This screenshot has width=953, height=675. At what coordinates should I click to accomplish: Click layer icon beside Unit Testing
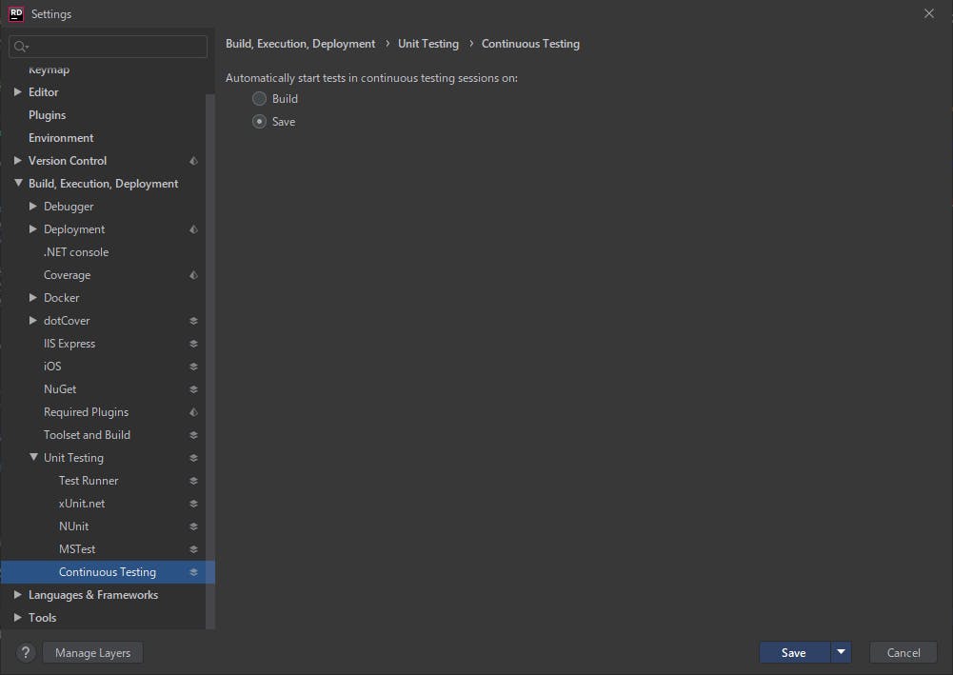(x=193, y=458)
